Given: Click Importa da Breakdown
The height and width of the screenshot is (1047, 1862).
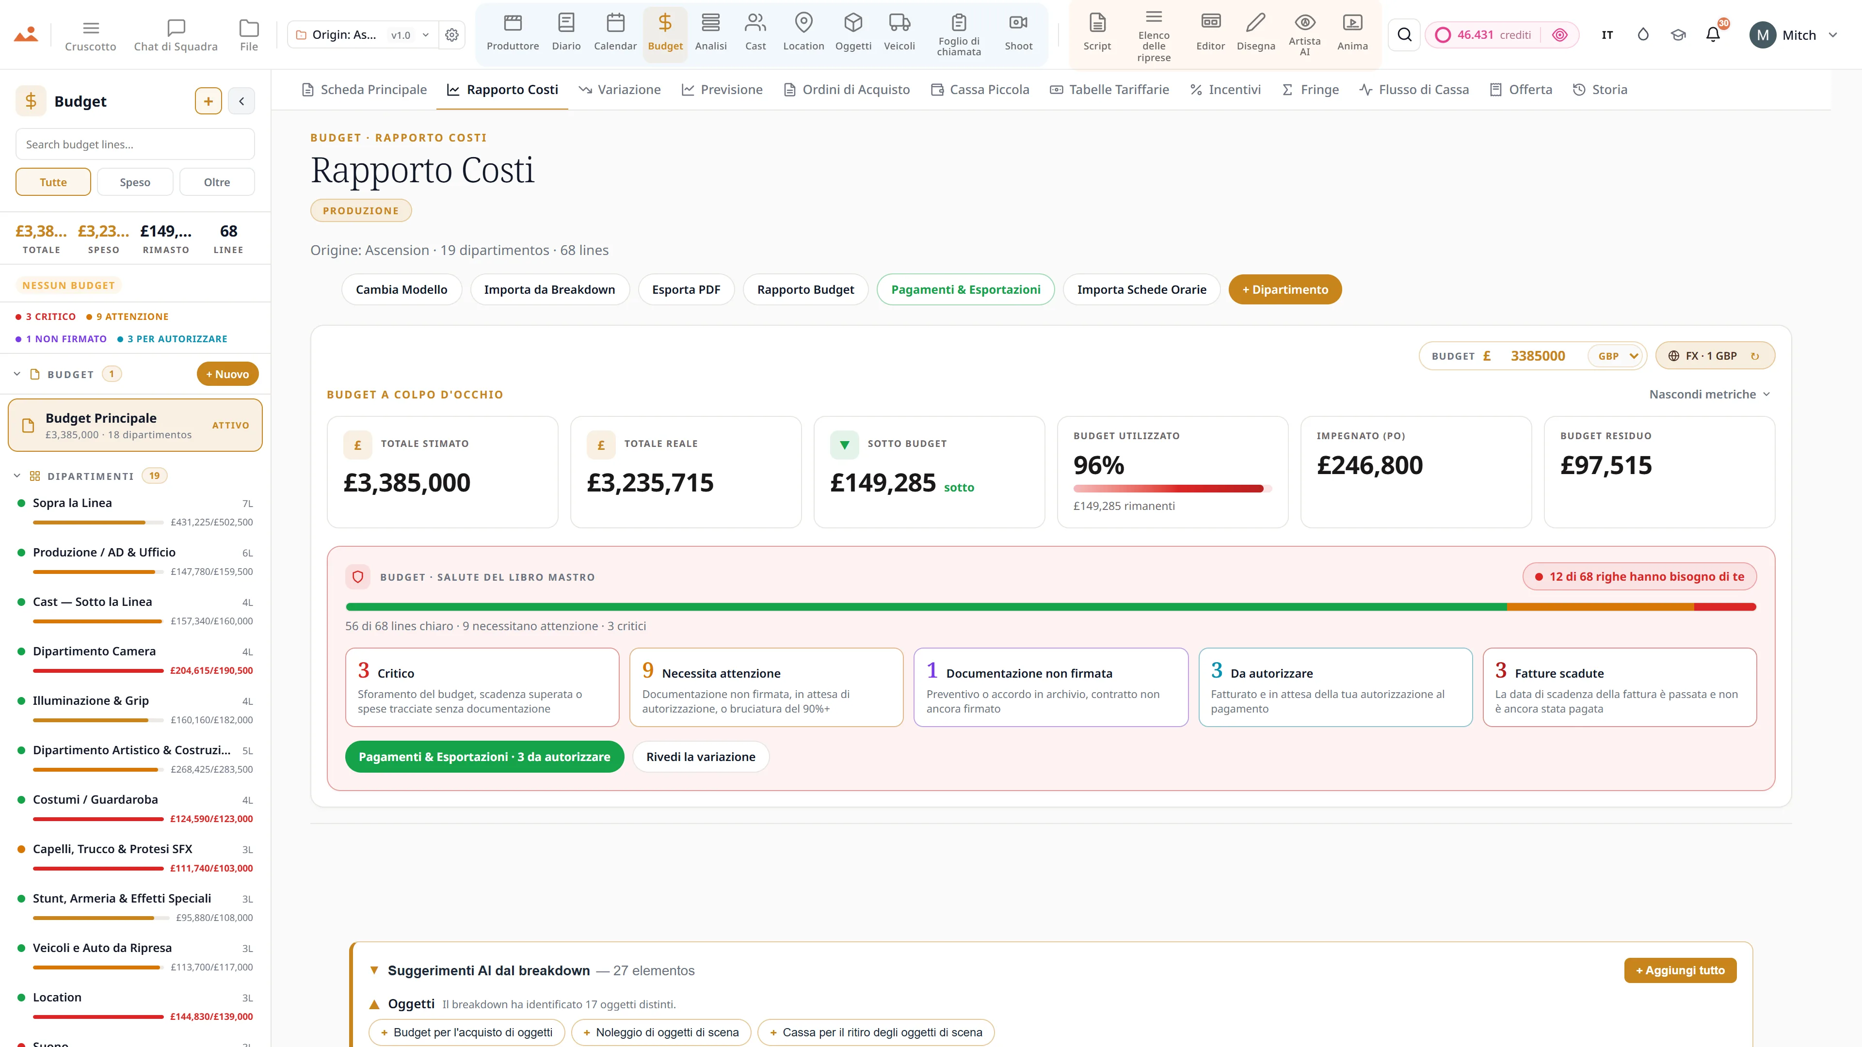Looking at the screenshot, I should point(549,290).
